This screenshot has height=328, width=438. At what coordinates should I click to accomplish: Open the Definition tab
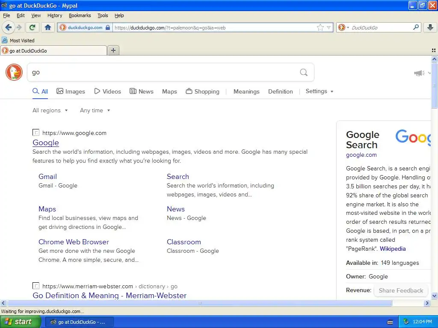click(x=281, y=91)
